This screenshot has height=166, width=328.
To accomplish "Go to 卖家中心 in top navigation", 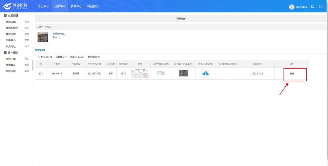I will click(x=76, y=6).
